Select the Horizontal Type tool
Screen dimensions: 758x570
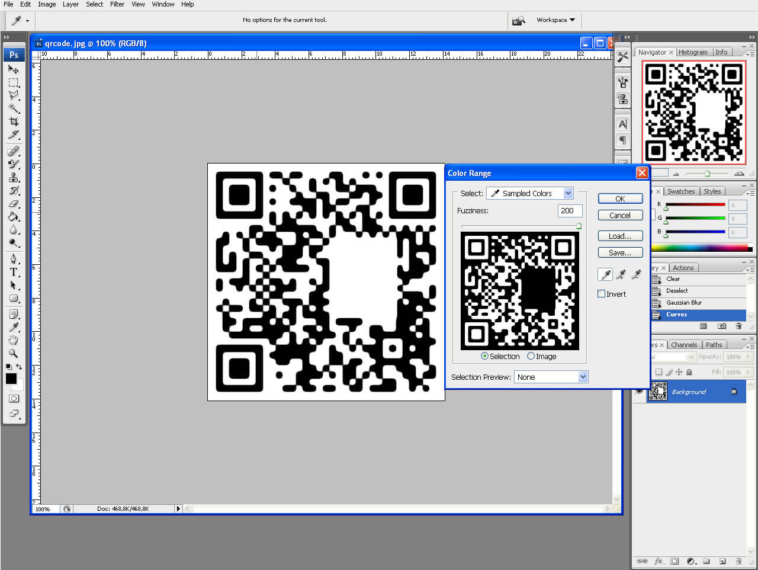[13, 272]
